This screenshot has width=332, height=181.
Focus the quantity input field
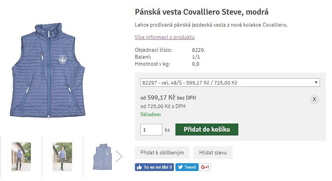click(151, 130)
